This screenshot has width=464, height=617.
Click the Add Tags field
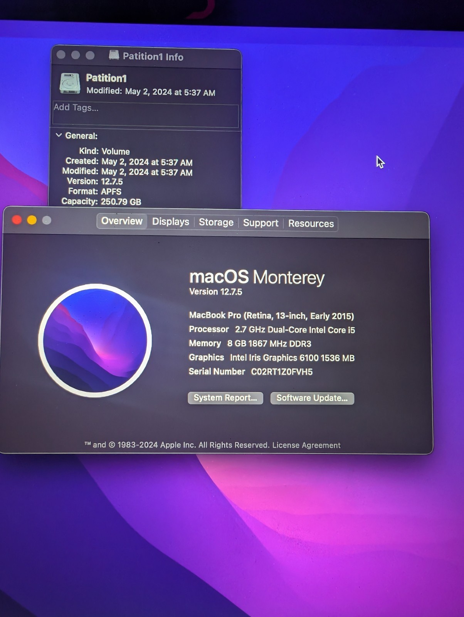point(145,115)
